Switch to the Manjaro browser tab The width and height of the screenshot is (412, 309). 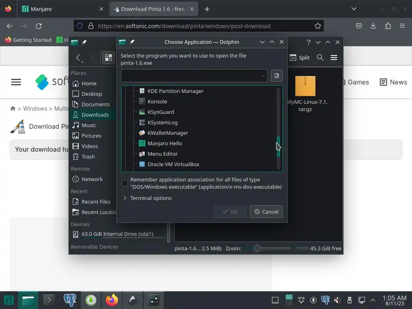coord(63,9)
